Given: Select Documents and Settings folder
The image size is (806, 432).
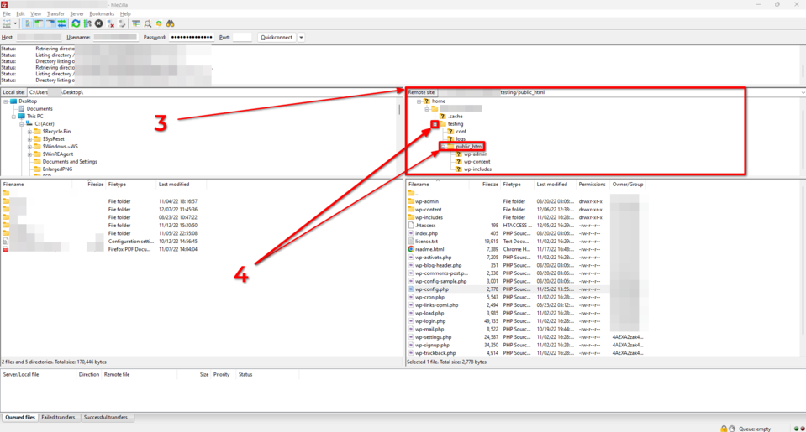Looking at the screenshot, I should click(70, 162).
